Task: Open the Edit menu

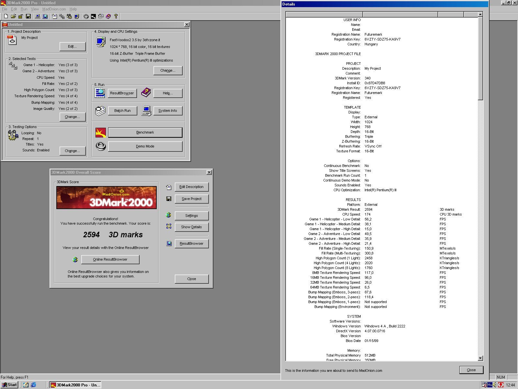Action: point(14,9)
